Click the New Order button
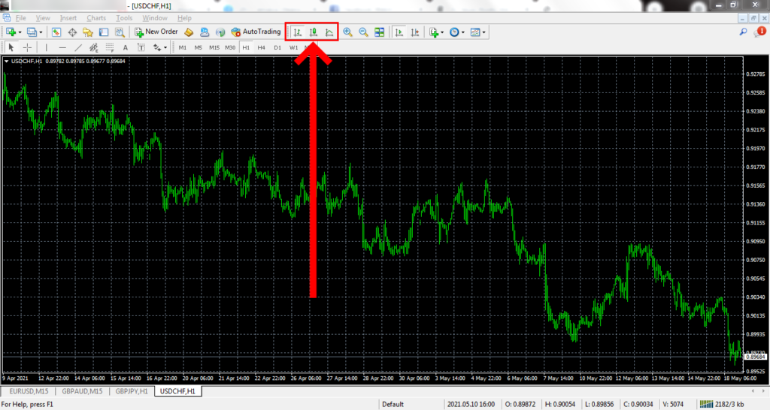This screenshot has width=770, height=410. (x=156, y=32)
